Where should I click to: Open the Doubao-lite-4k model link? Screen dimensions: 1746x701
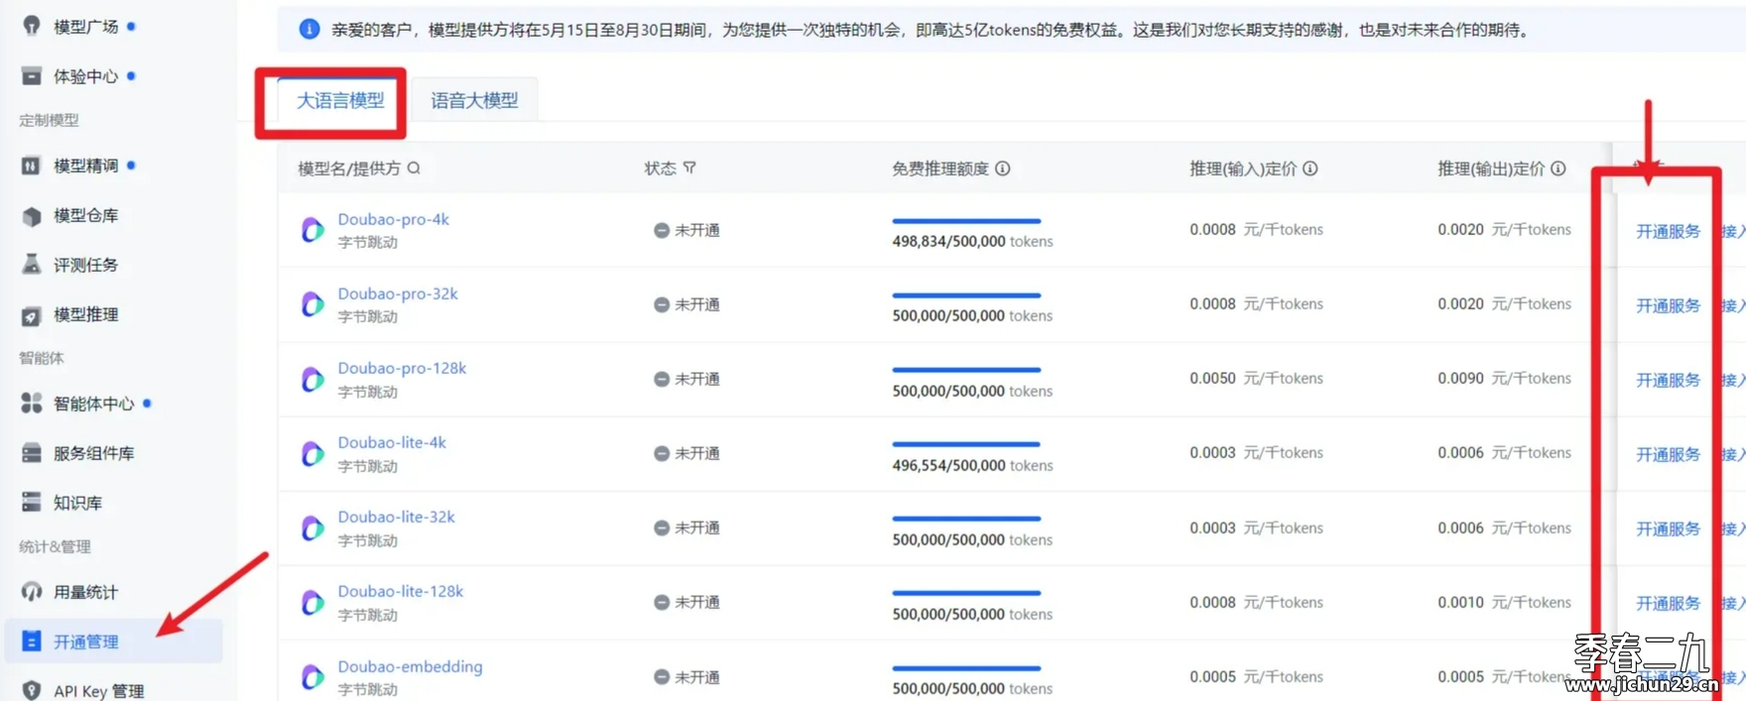pyautogui.click(x=392, y=442)
